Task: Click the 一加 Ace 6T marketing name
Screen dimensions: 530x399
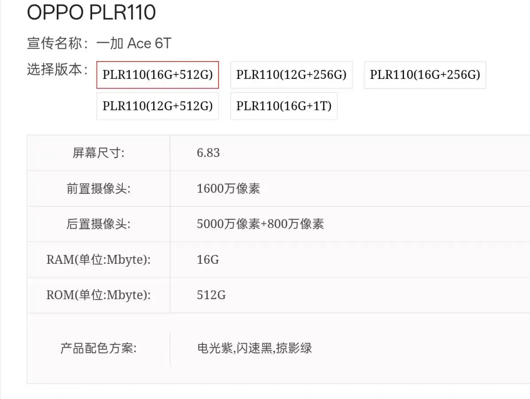Action: (134, 43)
